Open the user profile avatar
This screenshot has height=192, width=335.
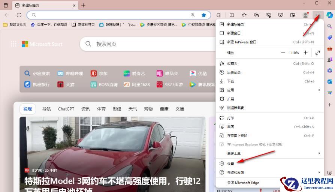tap(305, 15)
